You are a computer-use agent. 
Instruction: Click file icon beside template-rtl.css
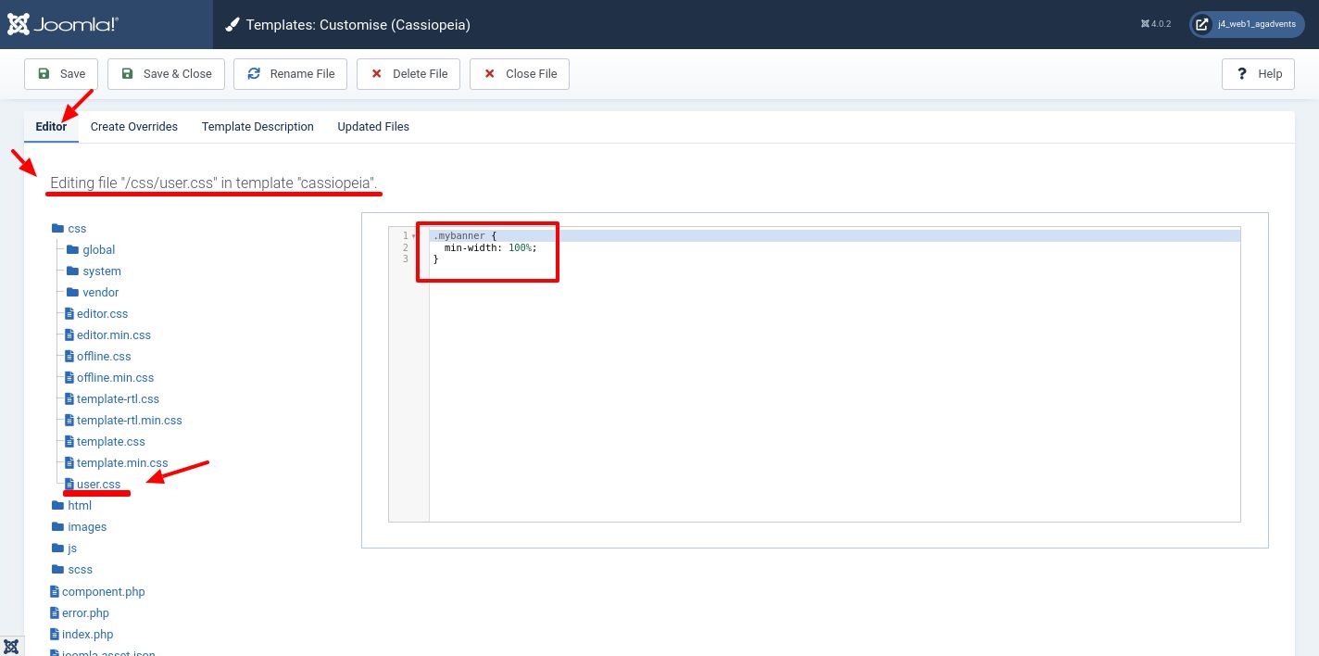(x=69, y=399)
